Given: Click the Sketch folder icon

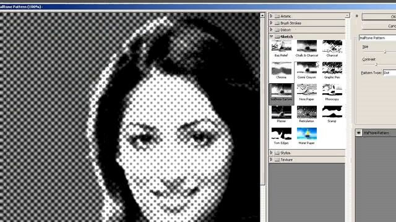Looking at the screenshot, I should click(x=277, y=36).
